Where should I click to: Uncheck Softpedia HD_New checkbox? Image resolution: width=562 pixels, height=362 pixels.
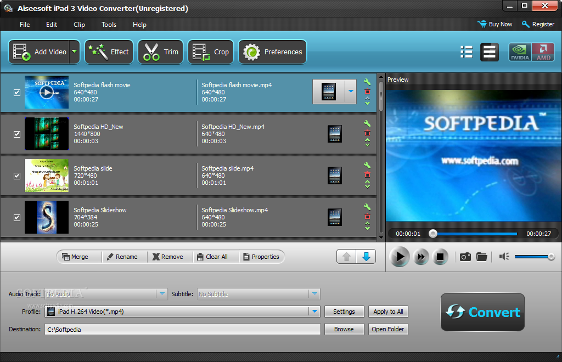17,134
